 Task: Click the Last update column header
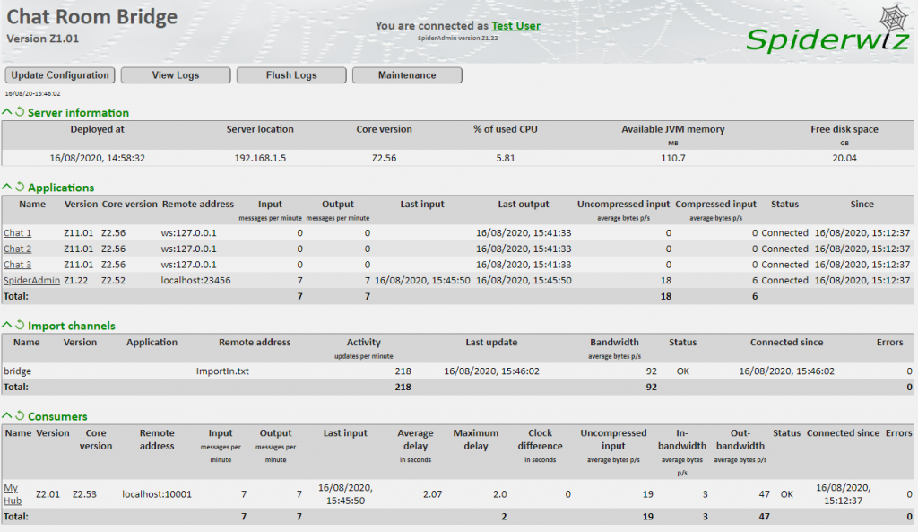pos(491,342)
